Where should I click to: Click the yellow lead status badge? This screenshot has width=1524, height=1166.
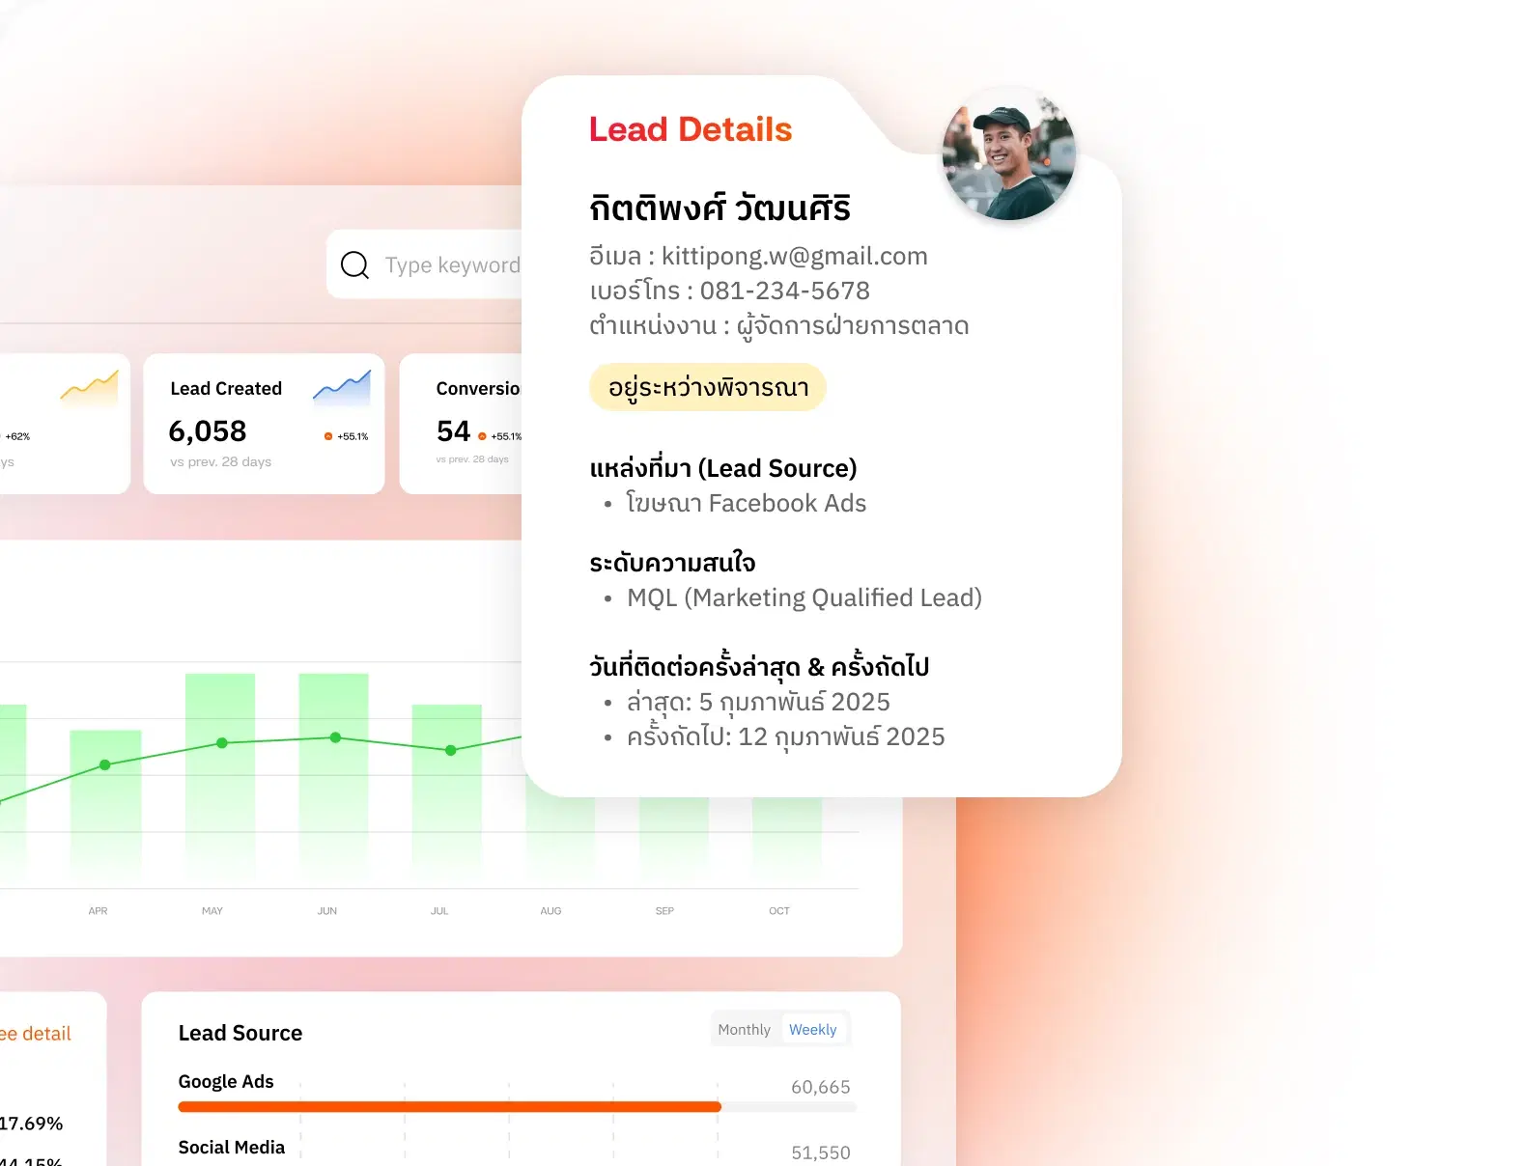(708, 388)
